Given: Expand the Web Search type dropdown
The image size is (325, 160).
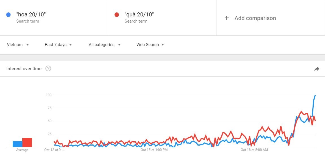Looking at the screenshot, I should [150, 45].
